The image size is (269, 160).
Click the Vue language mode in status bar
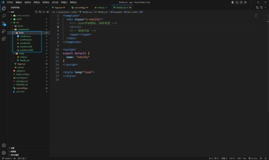tap(245, 158)
